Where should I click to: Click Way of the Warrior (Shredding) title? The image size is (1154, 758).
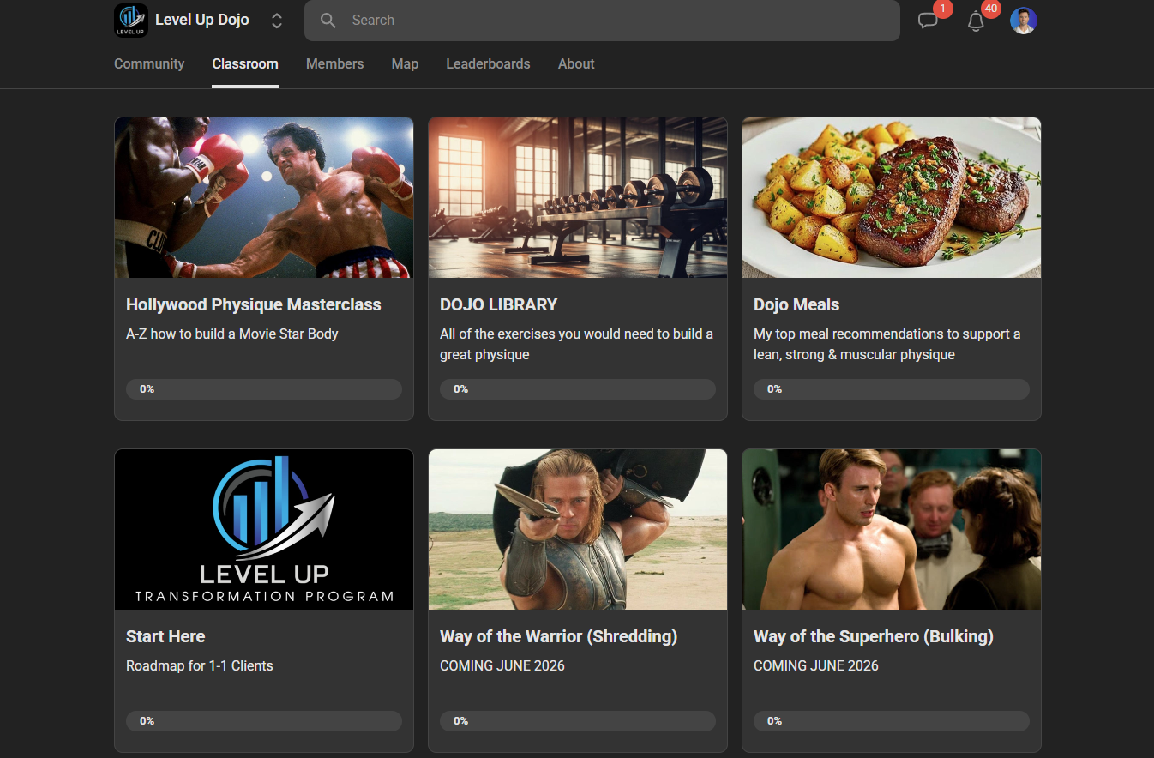click(x=559, y=636)
